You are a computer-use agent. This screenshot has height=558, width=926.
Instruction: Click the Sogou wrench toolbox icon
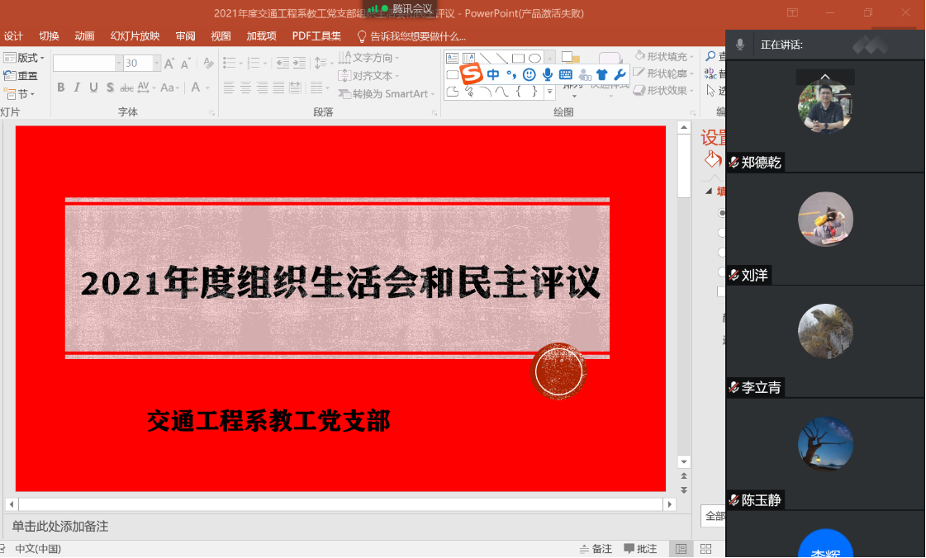click(620, 75)
